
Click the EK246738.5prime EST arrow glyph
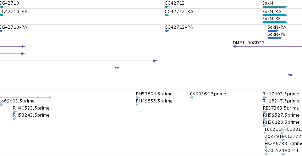(266, 147)
